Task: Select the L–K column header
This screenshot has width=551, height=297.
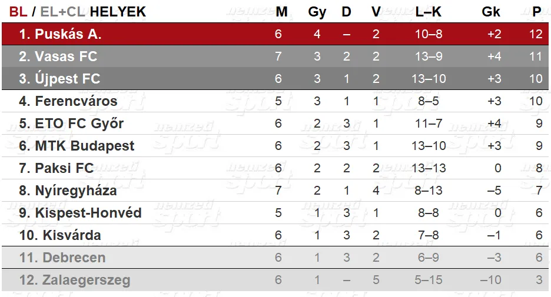Action: click(428, 12)
